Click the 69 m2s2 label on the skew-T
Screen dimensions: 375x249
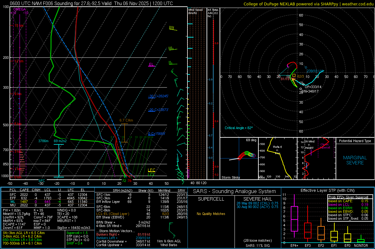point(60,141)
